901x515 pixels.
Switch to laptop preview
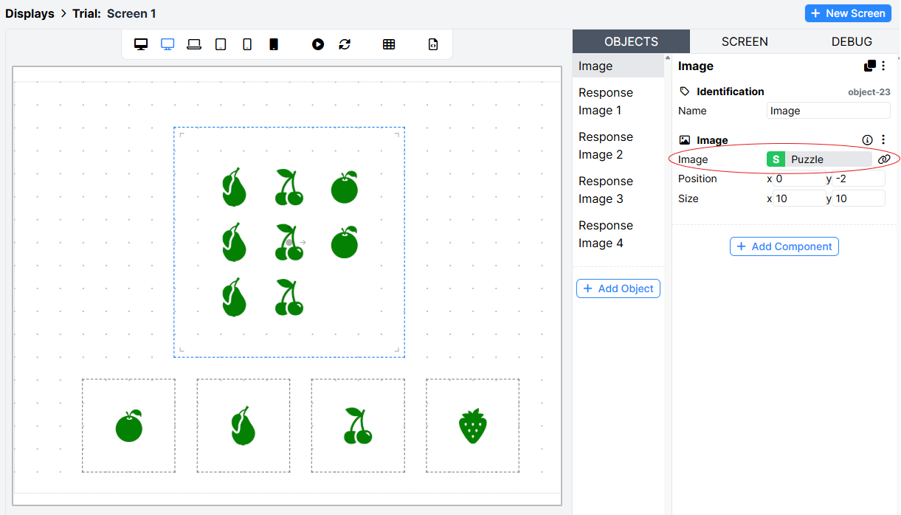(194, 44)
